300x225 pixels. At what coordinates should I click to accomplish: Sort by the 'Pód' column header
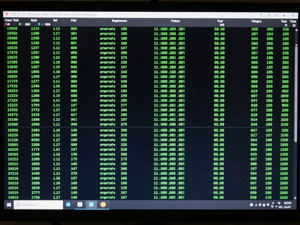(x=73, y=20)
